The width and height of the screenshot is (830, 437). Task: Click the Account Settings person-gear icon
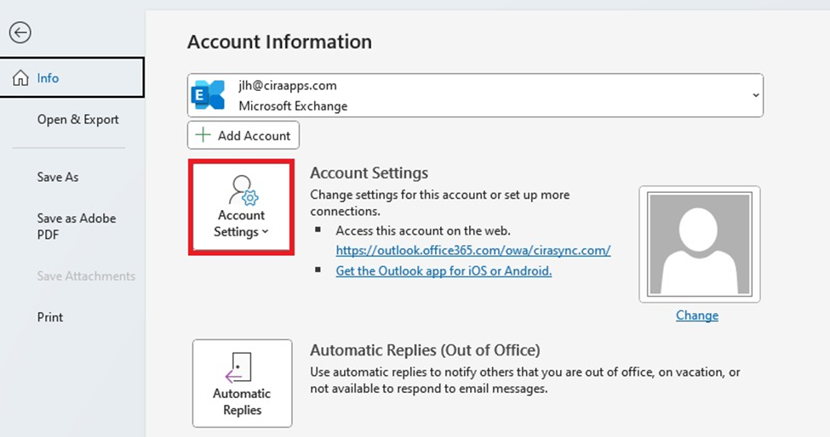point(243,190)
